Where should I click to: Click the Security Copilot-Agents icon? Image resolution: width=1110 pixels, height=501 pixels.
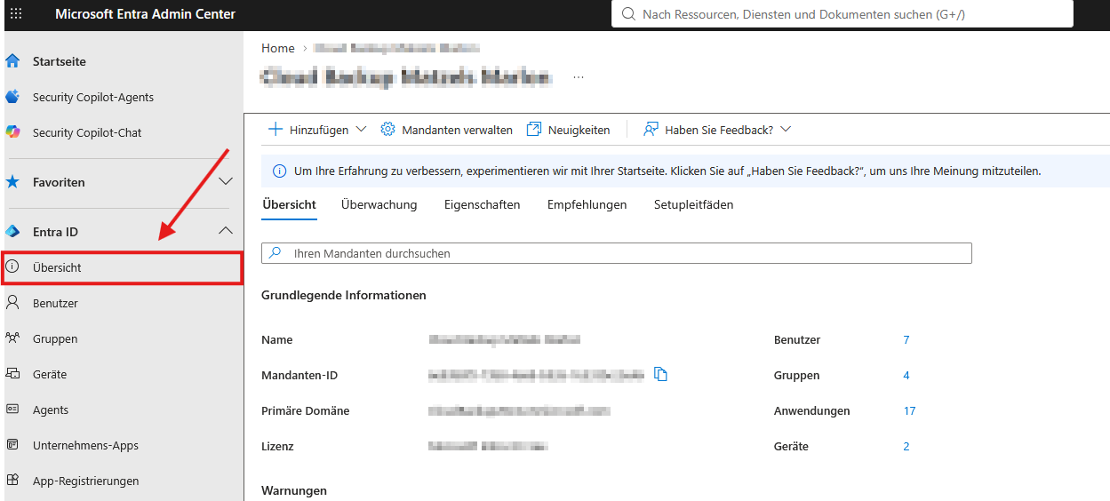(x=12, y=97)
